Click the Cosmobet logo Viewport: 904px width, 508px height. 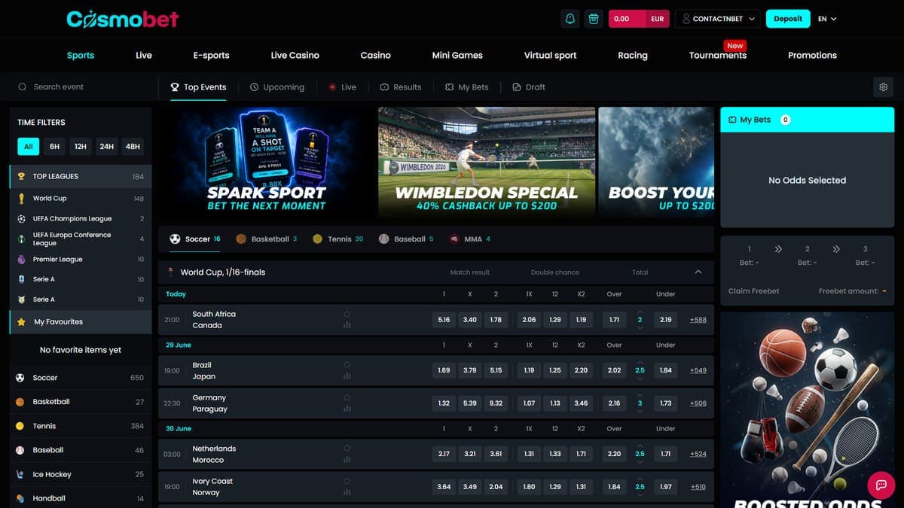(122, 19)
